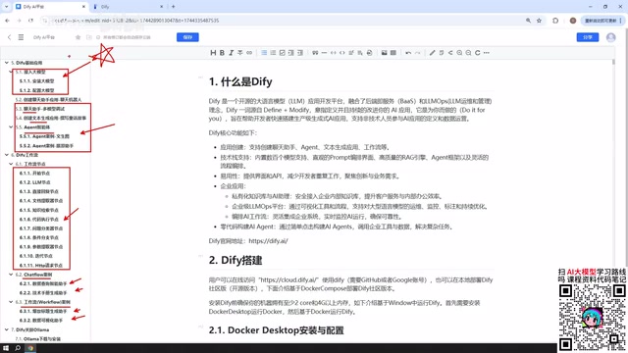The image size is (628, 353).
Task: Click the Chrome icon on the taskbar
Action: point(30,348)
